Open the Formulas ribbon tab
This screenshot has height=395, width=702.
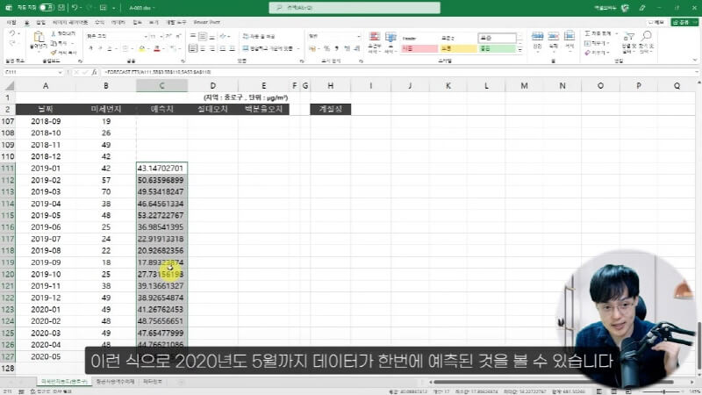click(99, 22)
